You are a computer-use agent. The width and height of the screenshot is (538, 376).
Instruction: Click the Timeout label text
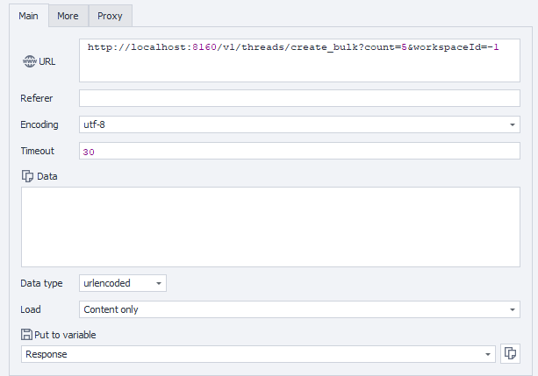click(x=39, y=151)
